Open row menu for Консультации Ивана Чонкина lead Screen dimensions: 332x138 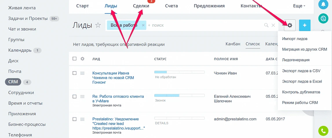tap(82, 73)
